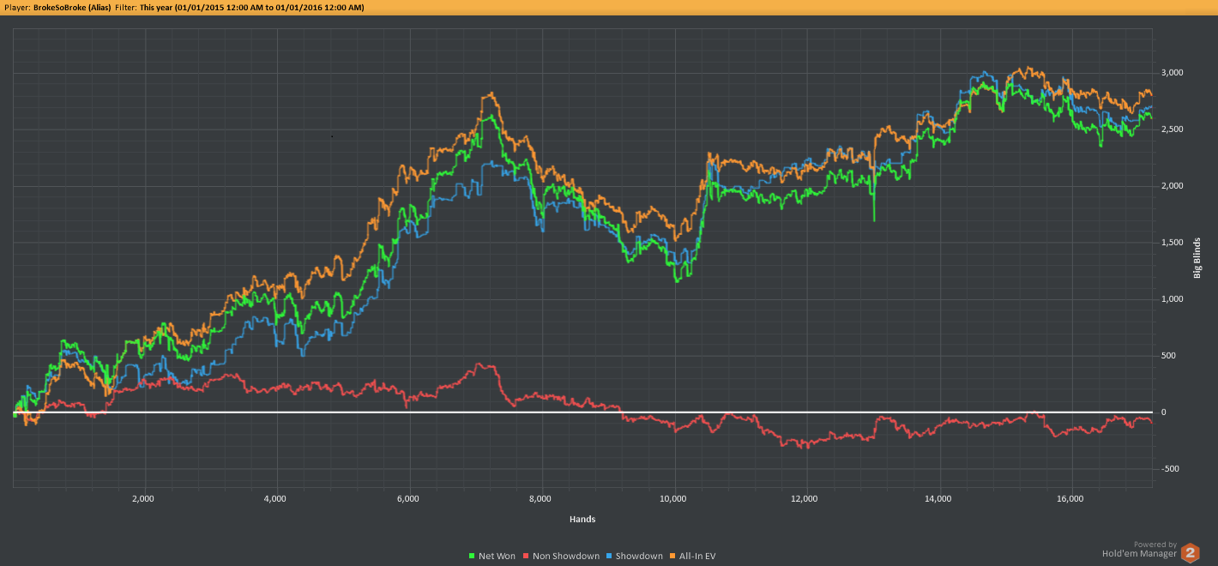This screenshot has height=566, width=1218.
Task: Click the 2,000 big blinds axis label
Action: [1173, 186]
